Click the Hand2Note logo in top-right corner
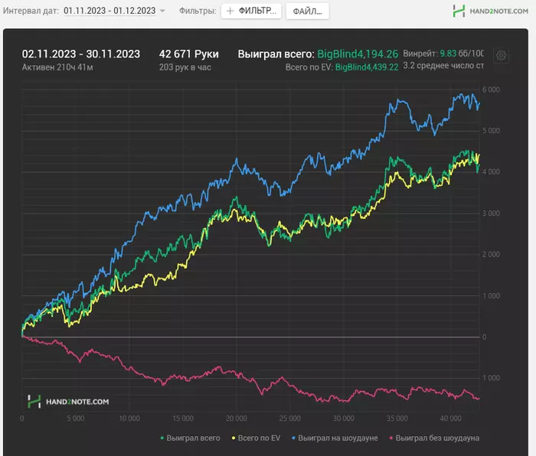Image resolution: width=536 pixels, height=456 pixels. coord(490,11)
